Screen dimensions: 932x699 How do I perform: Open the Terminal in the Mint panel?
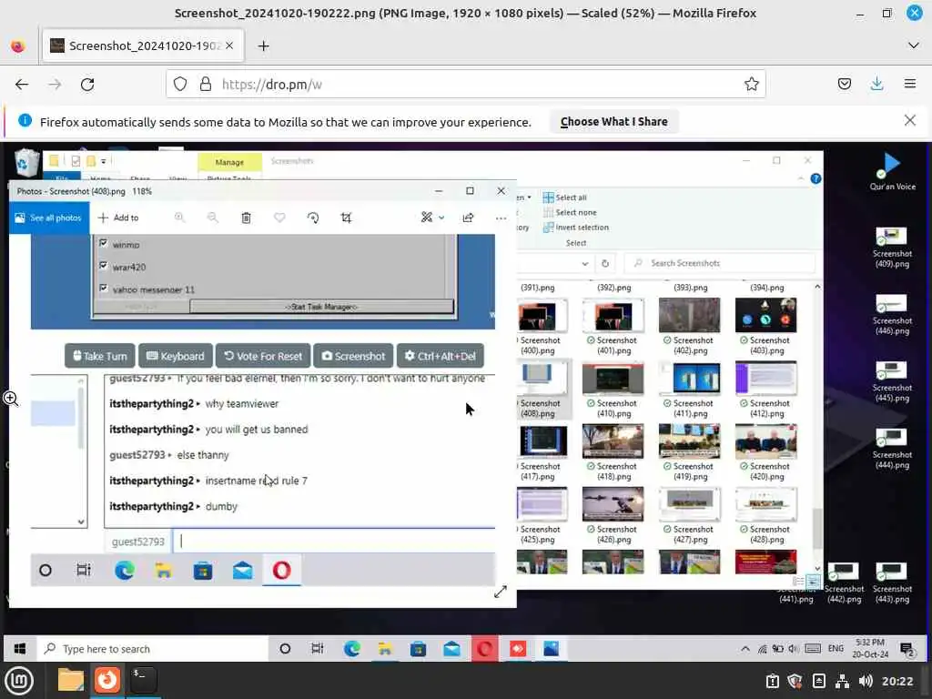[x=143, y=680]
